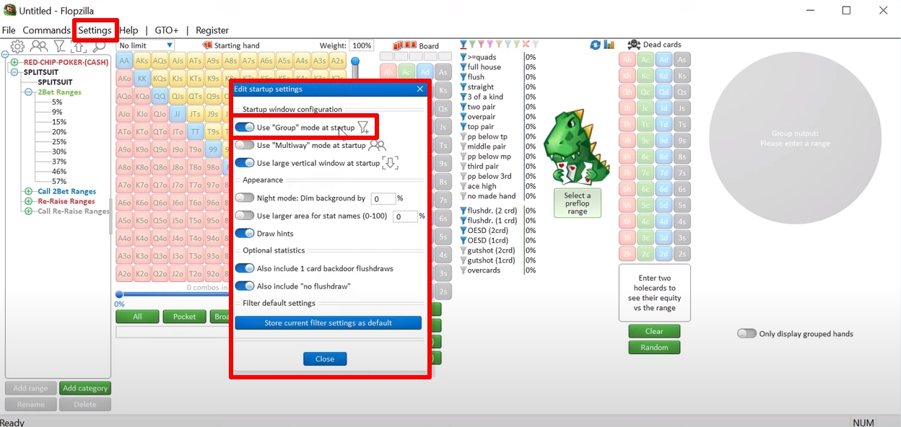Screen dimensions: 901x427
Task: Select the Multiway people icon in the toolbar
Action: 39,45
